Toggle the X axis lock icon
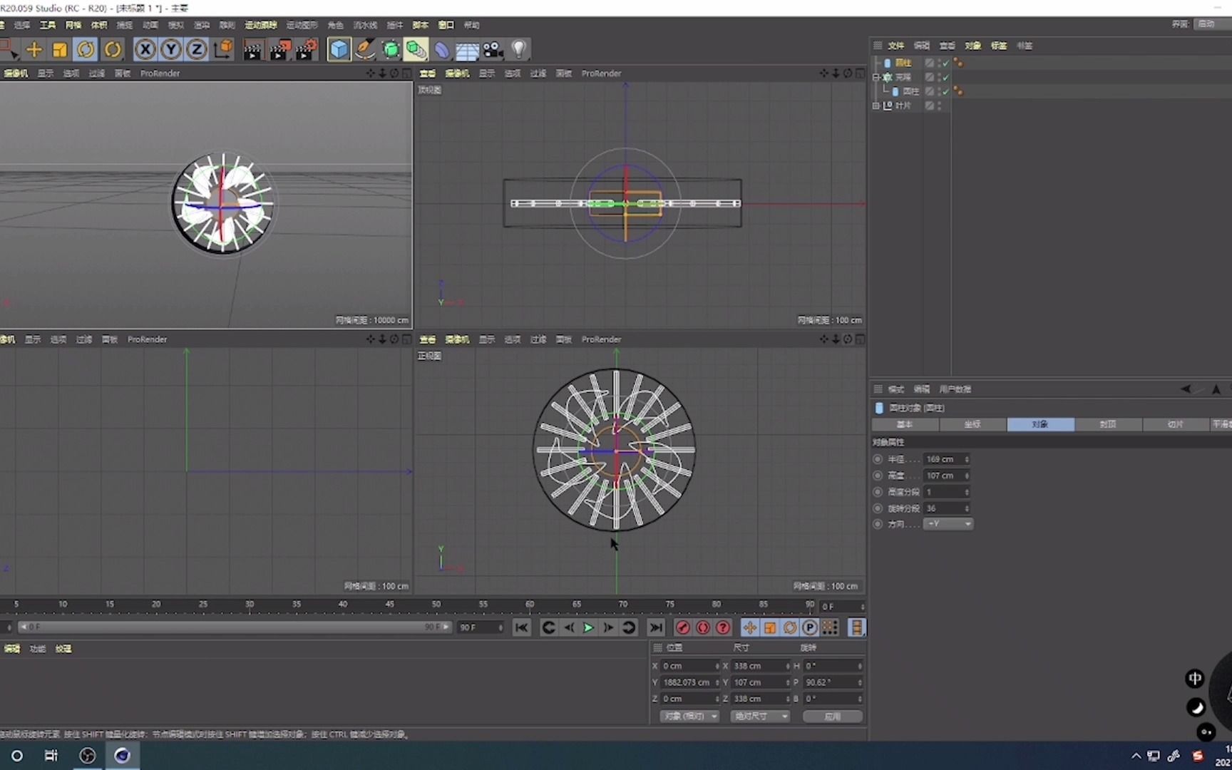 145,49
